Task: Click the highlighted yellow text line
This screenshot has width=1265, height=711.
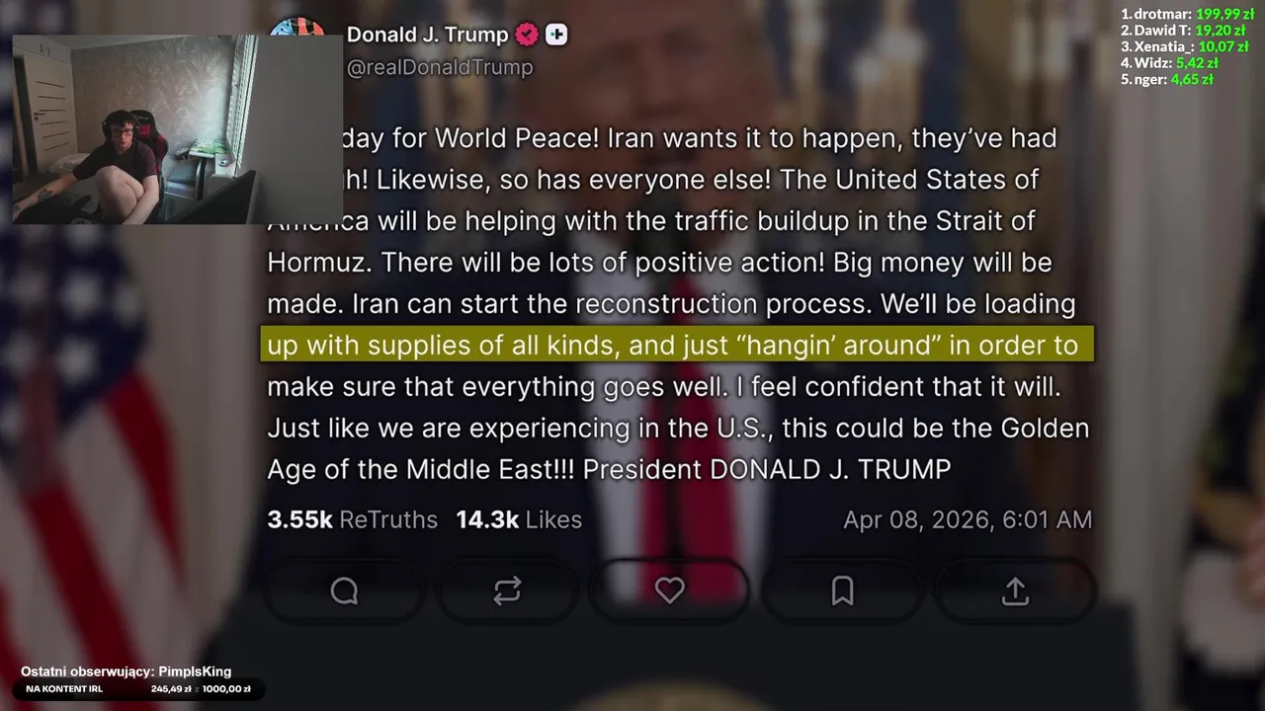Action: click(x=677, y=345)
